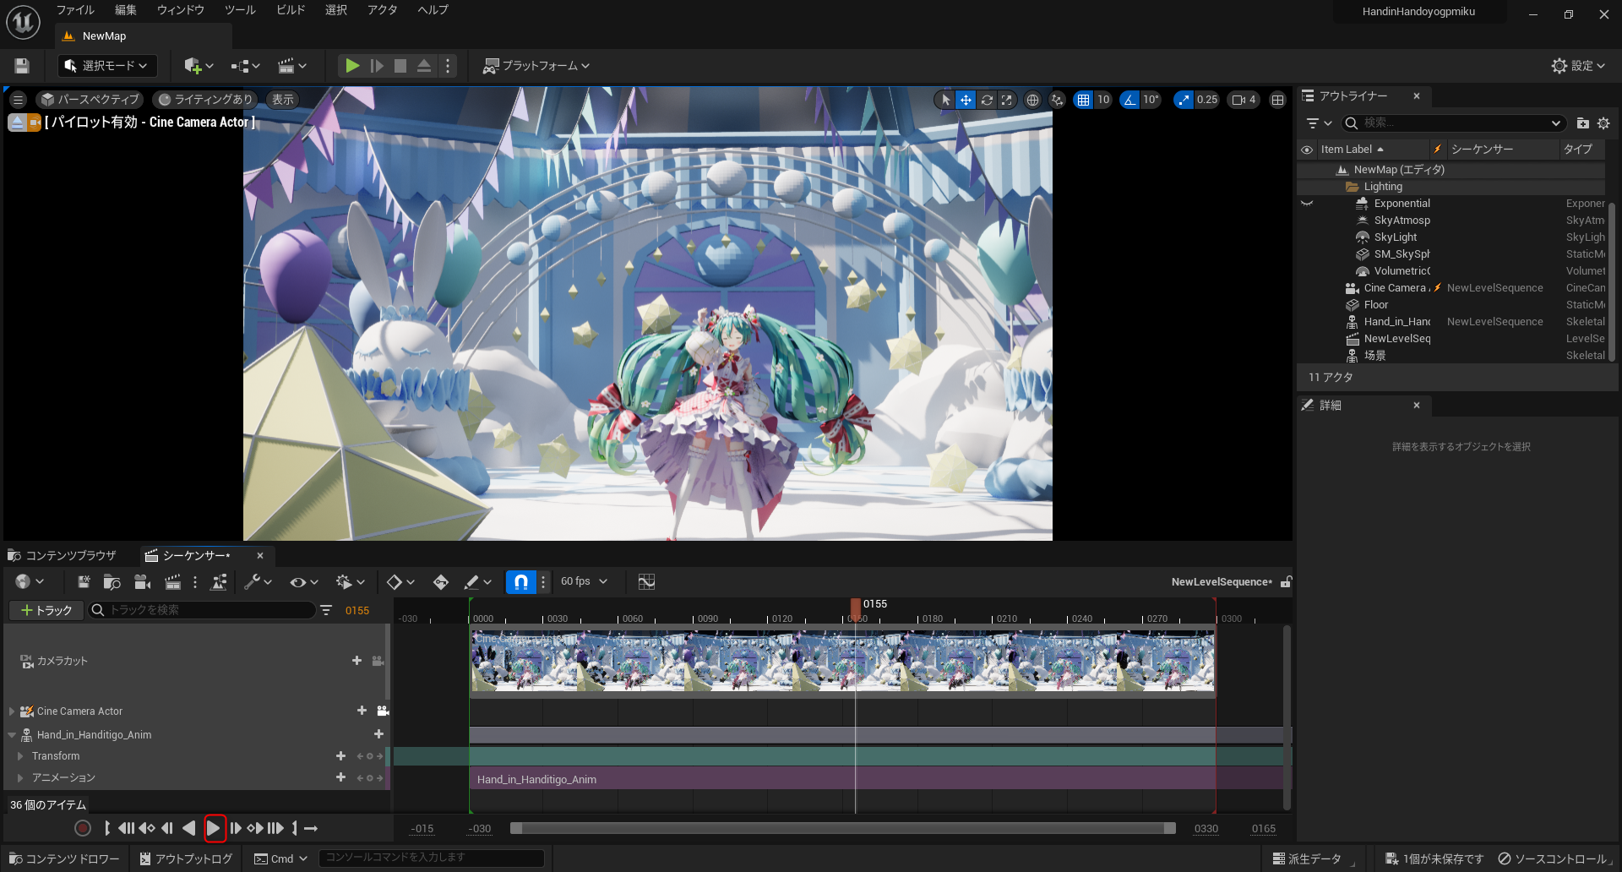Toggle the sequence lock icon
Viewport: 1622px width, 872px height.
(1286, 582)
